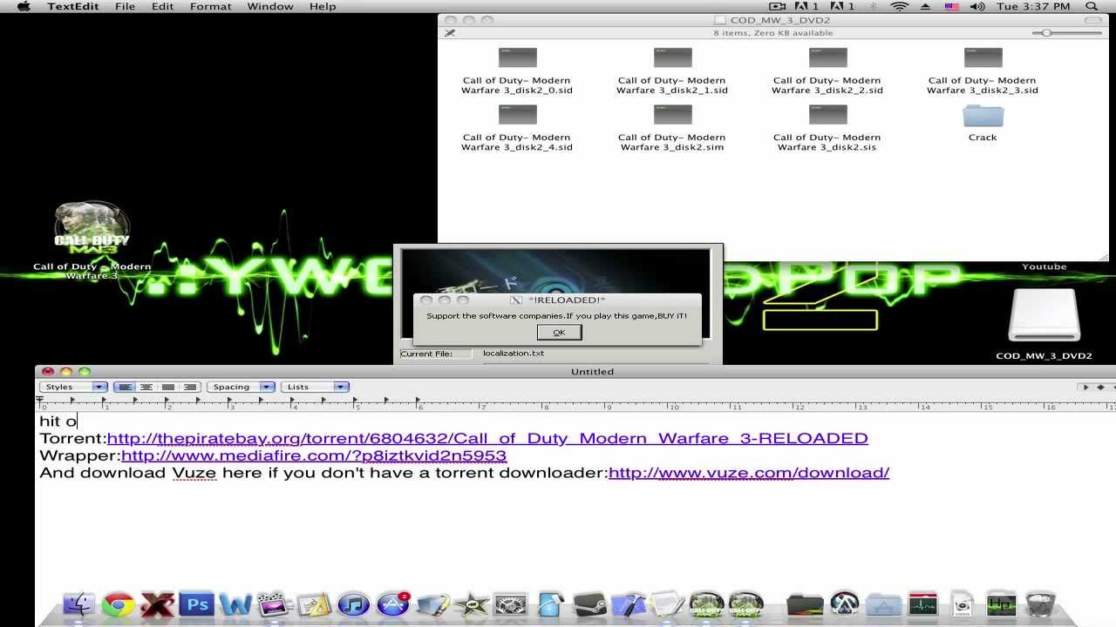Open Steam from the Dock
This screenshot has height=627, width=1116.
point(589,604)
